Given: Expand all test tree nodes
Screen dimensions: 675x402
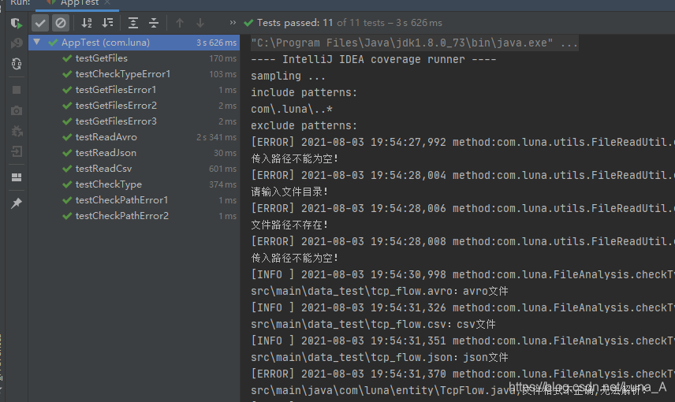Looking at the screenshot, I should (x=133, y=23).
